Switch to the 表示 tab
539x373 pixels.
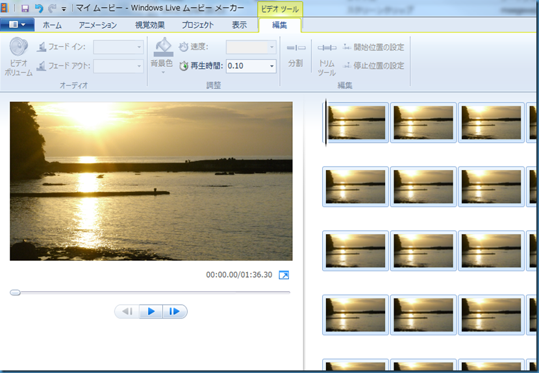[239, 25]
